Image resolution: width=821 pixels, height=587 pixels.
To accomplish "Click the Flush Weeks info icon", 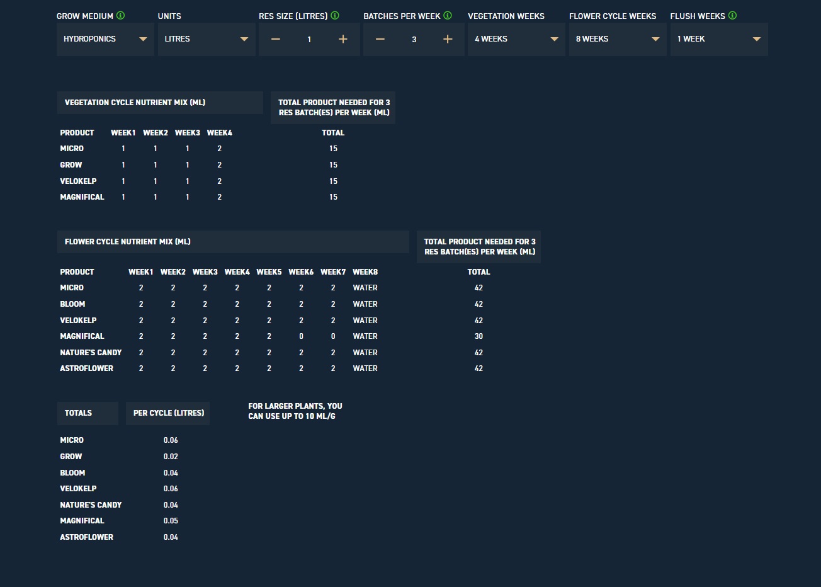I will pos(732,16).
